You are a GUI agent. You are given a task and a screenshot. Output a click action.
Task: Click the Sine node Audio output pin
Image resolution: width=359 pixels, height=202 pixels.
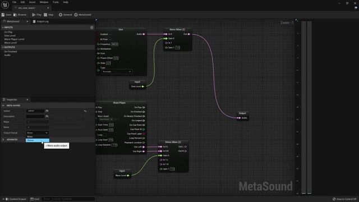[144, 34]
